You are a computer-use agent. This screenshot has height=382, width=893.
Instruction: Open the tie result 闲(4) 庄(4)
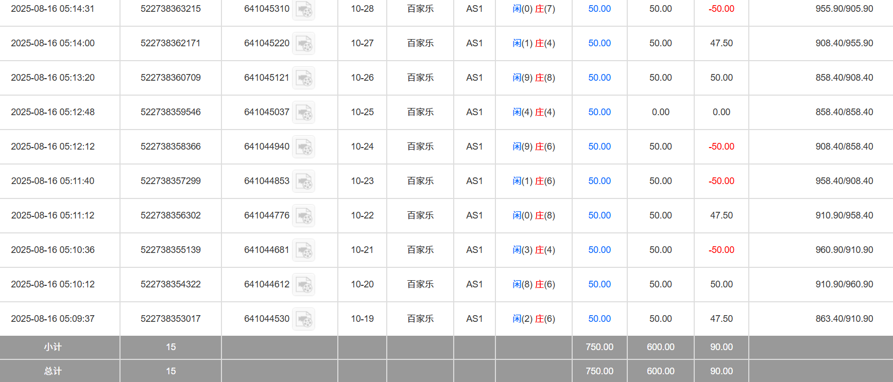tap(534, 112)
